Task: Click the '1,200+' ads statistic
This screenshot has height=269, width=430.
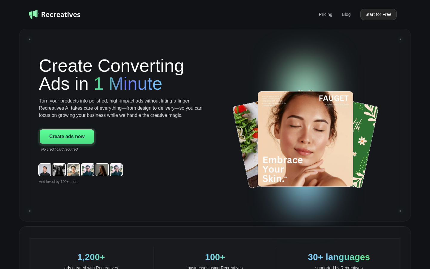Action: pyautogui.click(x=91, y=257)
